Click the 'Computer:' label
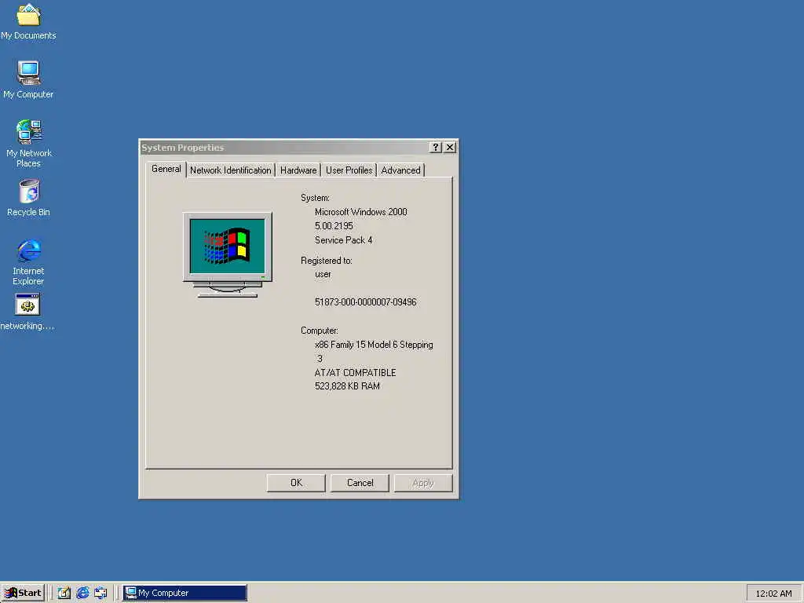This screenshot has width=804, height=603. click(x=320, y=331)
